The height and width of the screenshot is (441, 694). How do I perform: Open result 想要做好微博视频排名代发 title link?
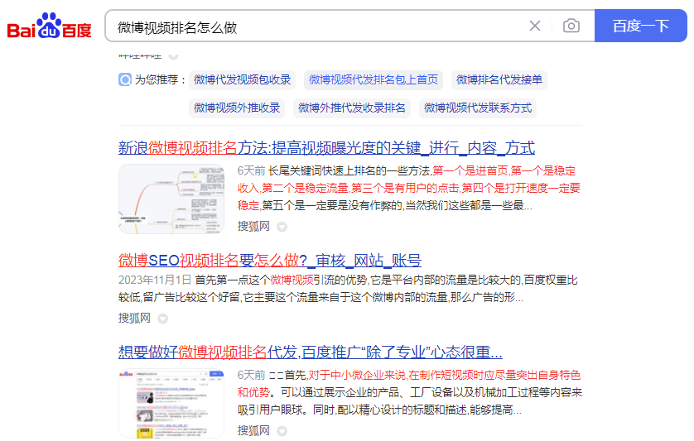coord(311,352)
